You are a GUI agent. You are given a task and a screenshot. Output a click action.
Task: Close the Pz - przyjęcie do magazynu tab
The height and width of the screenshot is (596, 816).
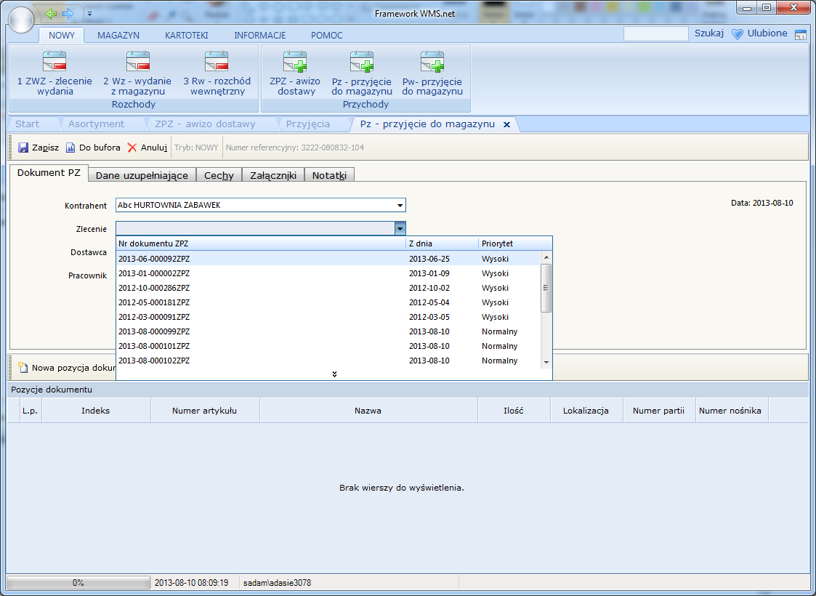click(506, 124)
